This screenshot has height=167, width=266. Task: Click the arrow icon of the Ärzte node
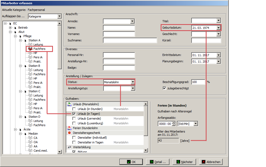coord(20,129)
